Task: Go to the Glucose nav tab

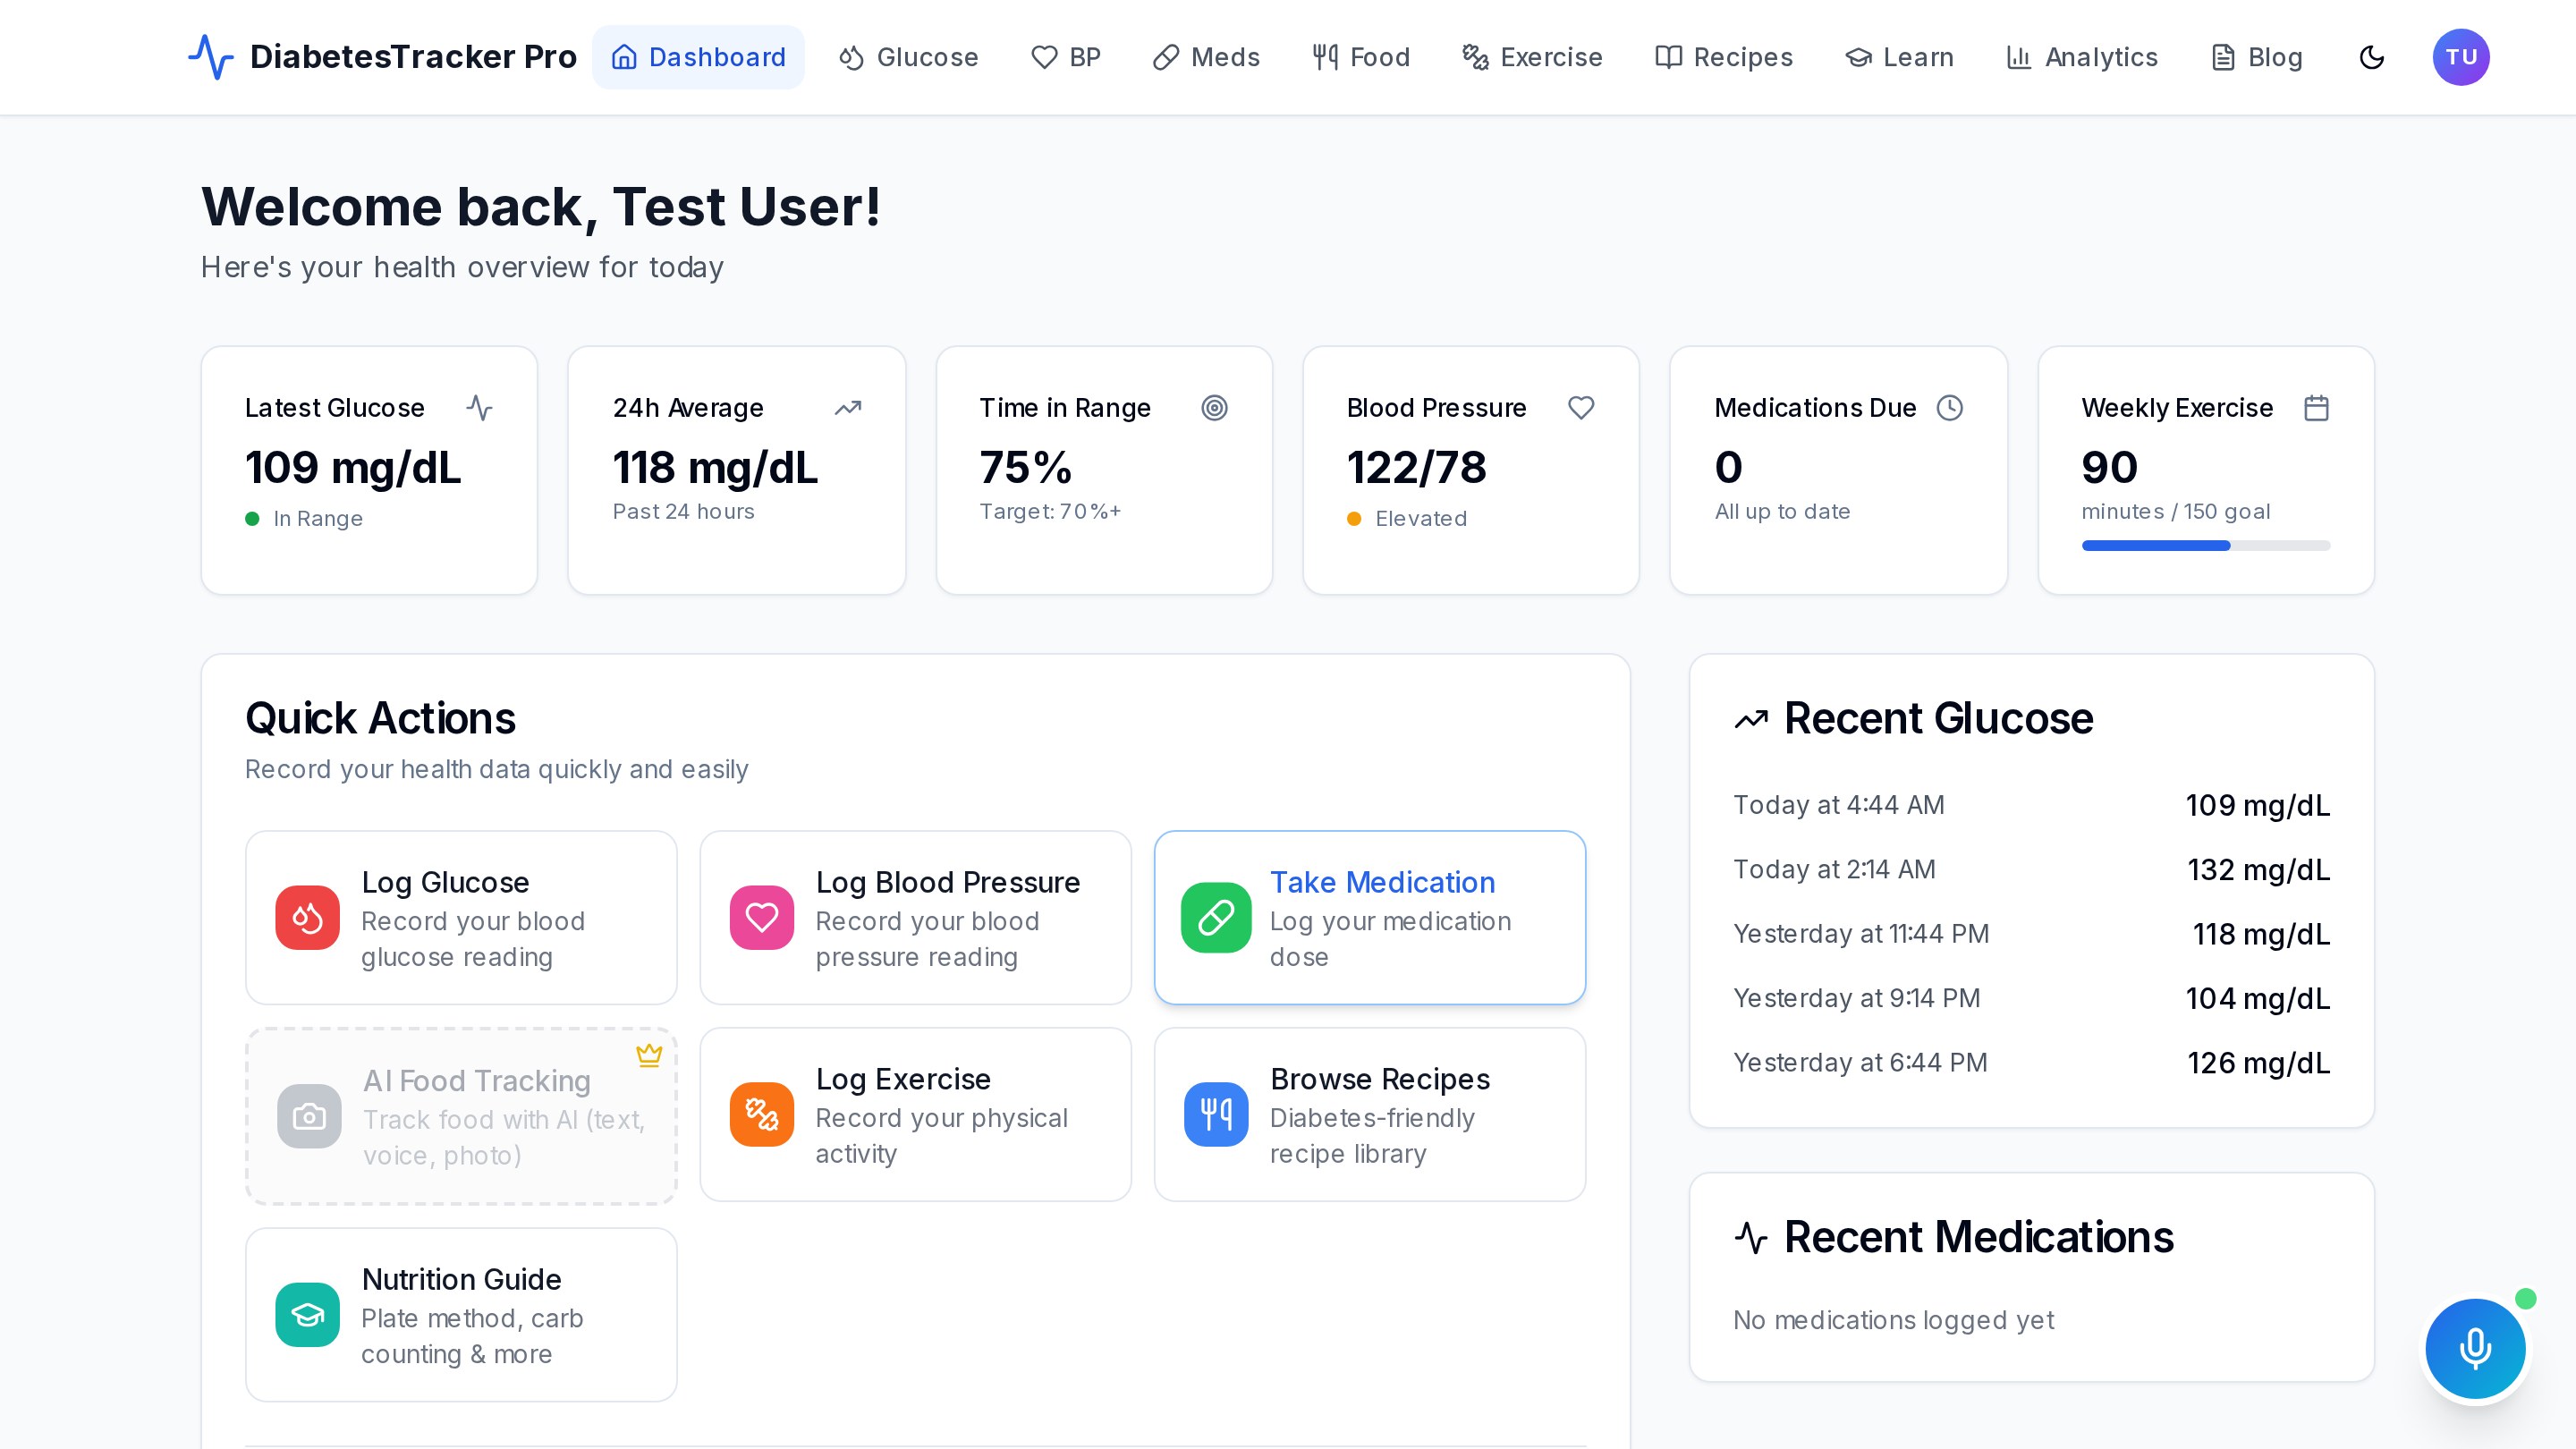Action: (x=908, y=57)
